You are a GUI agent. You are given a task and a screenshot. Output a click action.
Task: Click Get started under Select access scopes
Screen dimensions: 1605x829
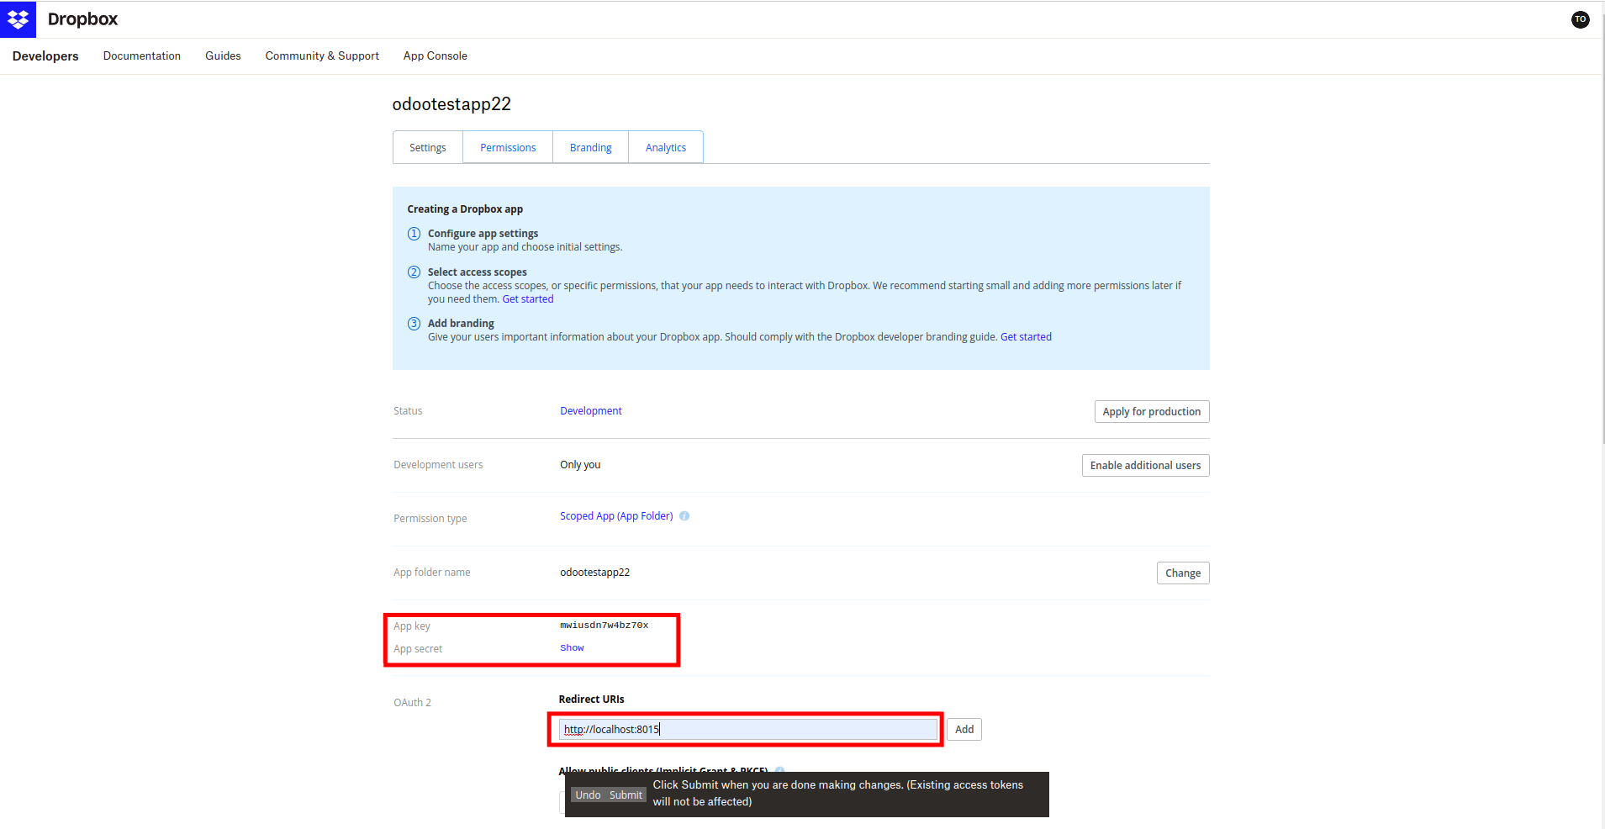click(528, 299)
